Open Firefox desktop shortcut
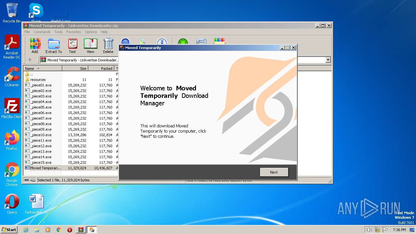This screenshot has height=234, width=416. click(12, 140)
